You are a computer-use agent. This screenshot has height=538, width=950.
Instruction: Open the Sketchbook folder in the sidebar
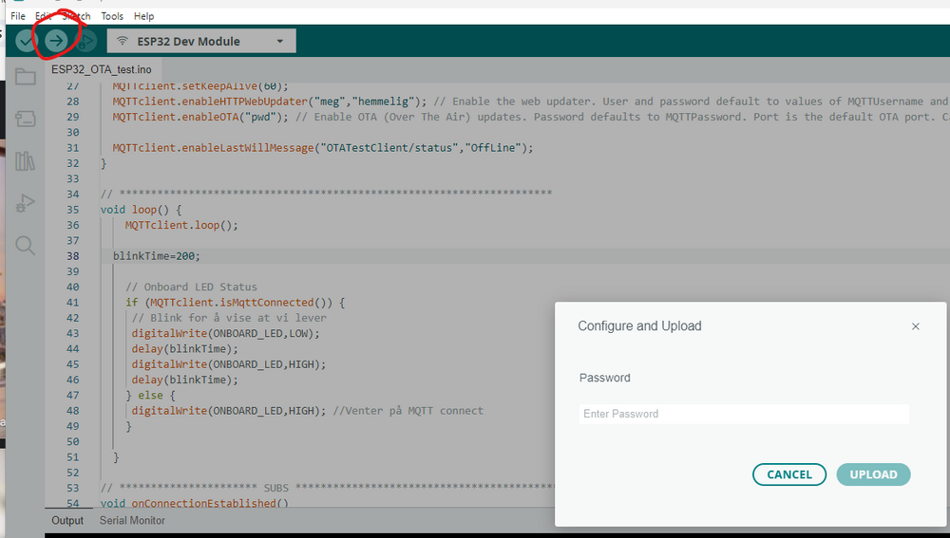(x=26, y=77)
